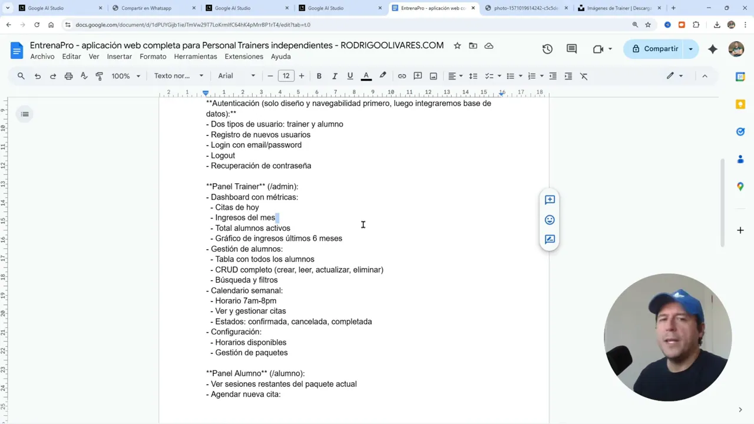Toggle underline formatting
The width and height of the screenshot is (754, 424).
pyautogui.click(x=350, y=75)
